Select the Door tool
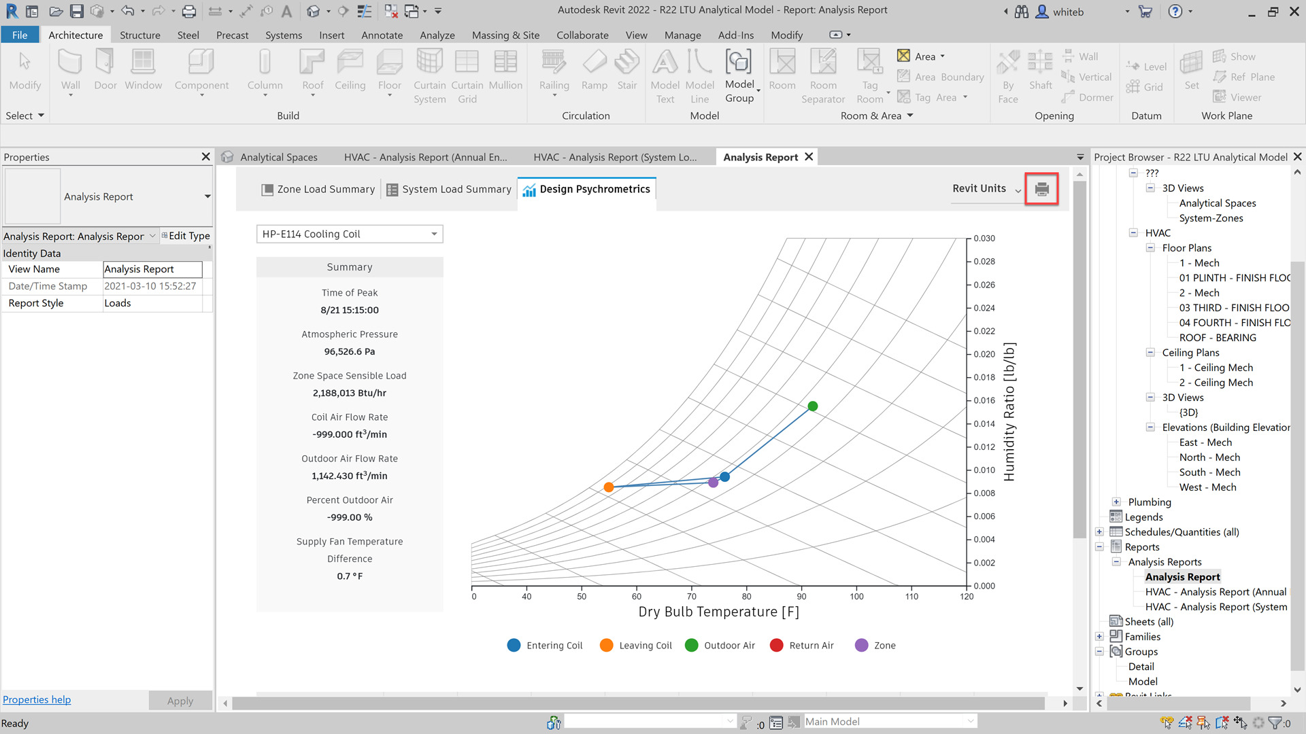 pos(105,71)
